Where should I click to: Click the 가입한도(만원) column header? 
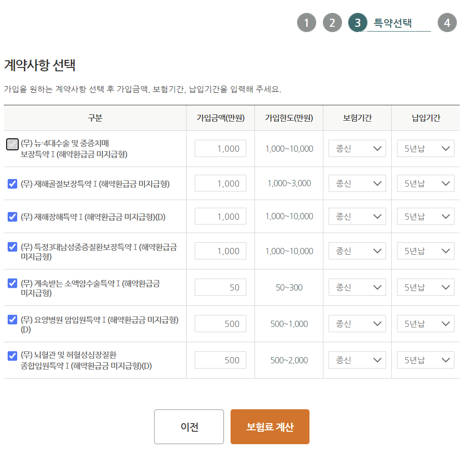pos(289,118)
